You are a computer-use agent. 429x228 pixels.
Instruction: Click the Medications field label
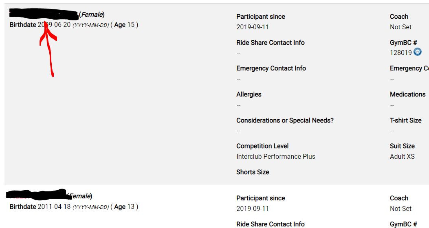[x=407, y=94]
